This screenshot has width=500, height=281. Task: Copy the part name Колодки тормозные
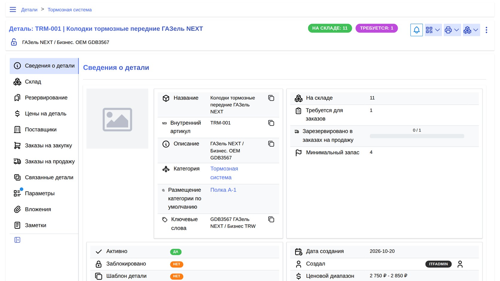point(271,98)
